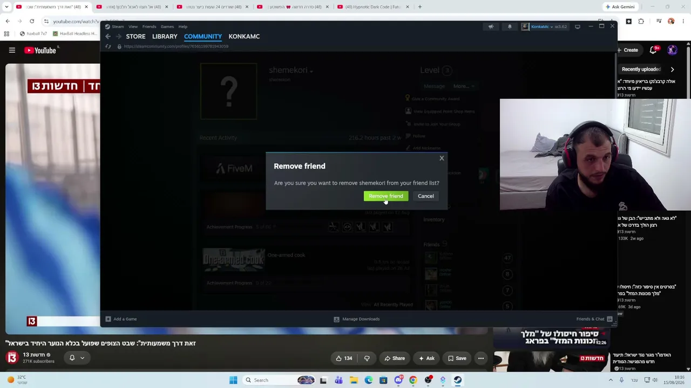Open the View menu in Steam
Image resolution: width=691 pixels, height=388 pixels.
[133, 26]
